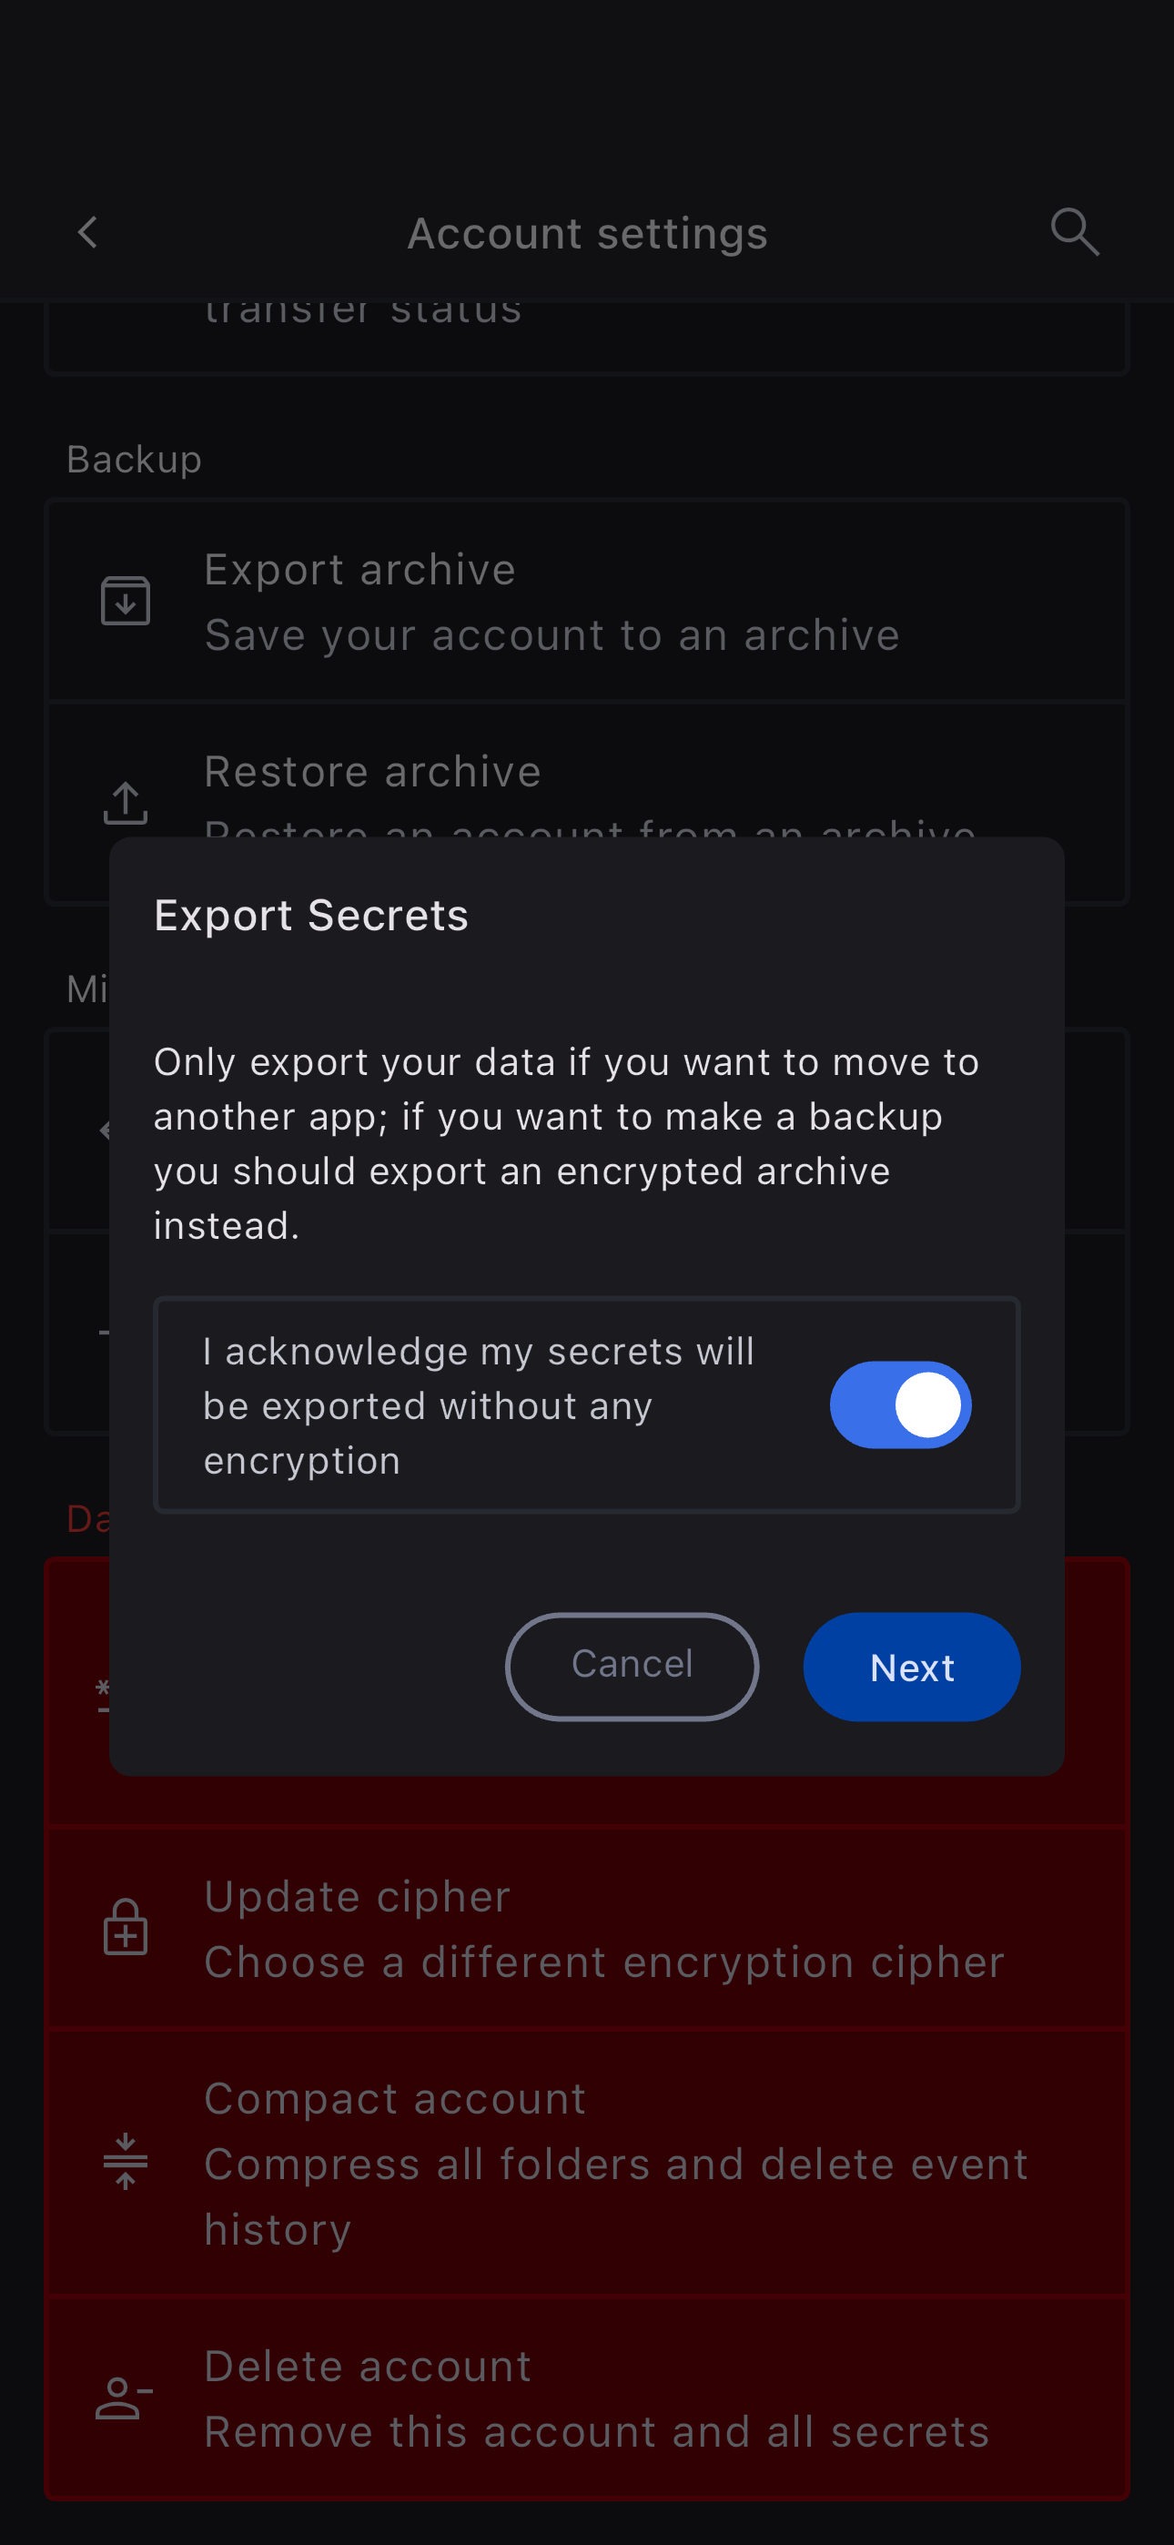Image resolution: width=1174 pixels, height=2545 pixels.
Task: Go back using the header arrow
Action: click(x=88, y=233)
